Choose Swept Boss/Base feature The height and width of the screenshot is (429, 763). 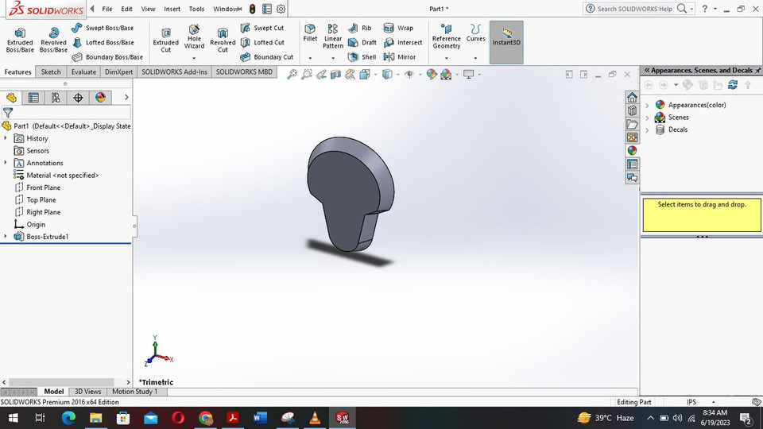click(x=103, y=29)
